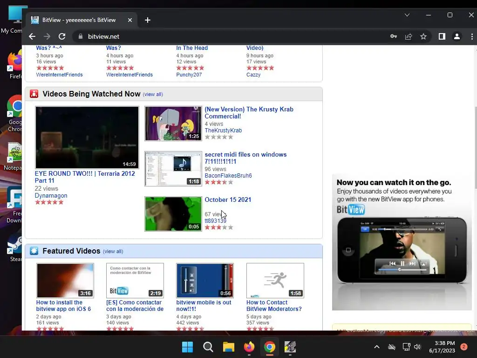Image resolution: width=477 pixels, height=358 pixels.
Task: Open the In The Head video link
Action: coord(192,48)
